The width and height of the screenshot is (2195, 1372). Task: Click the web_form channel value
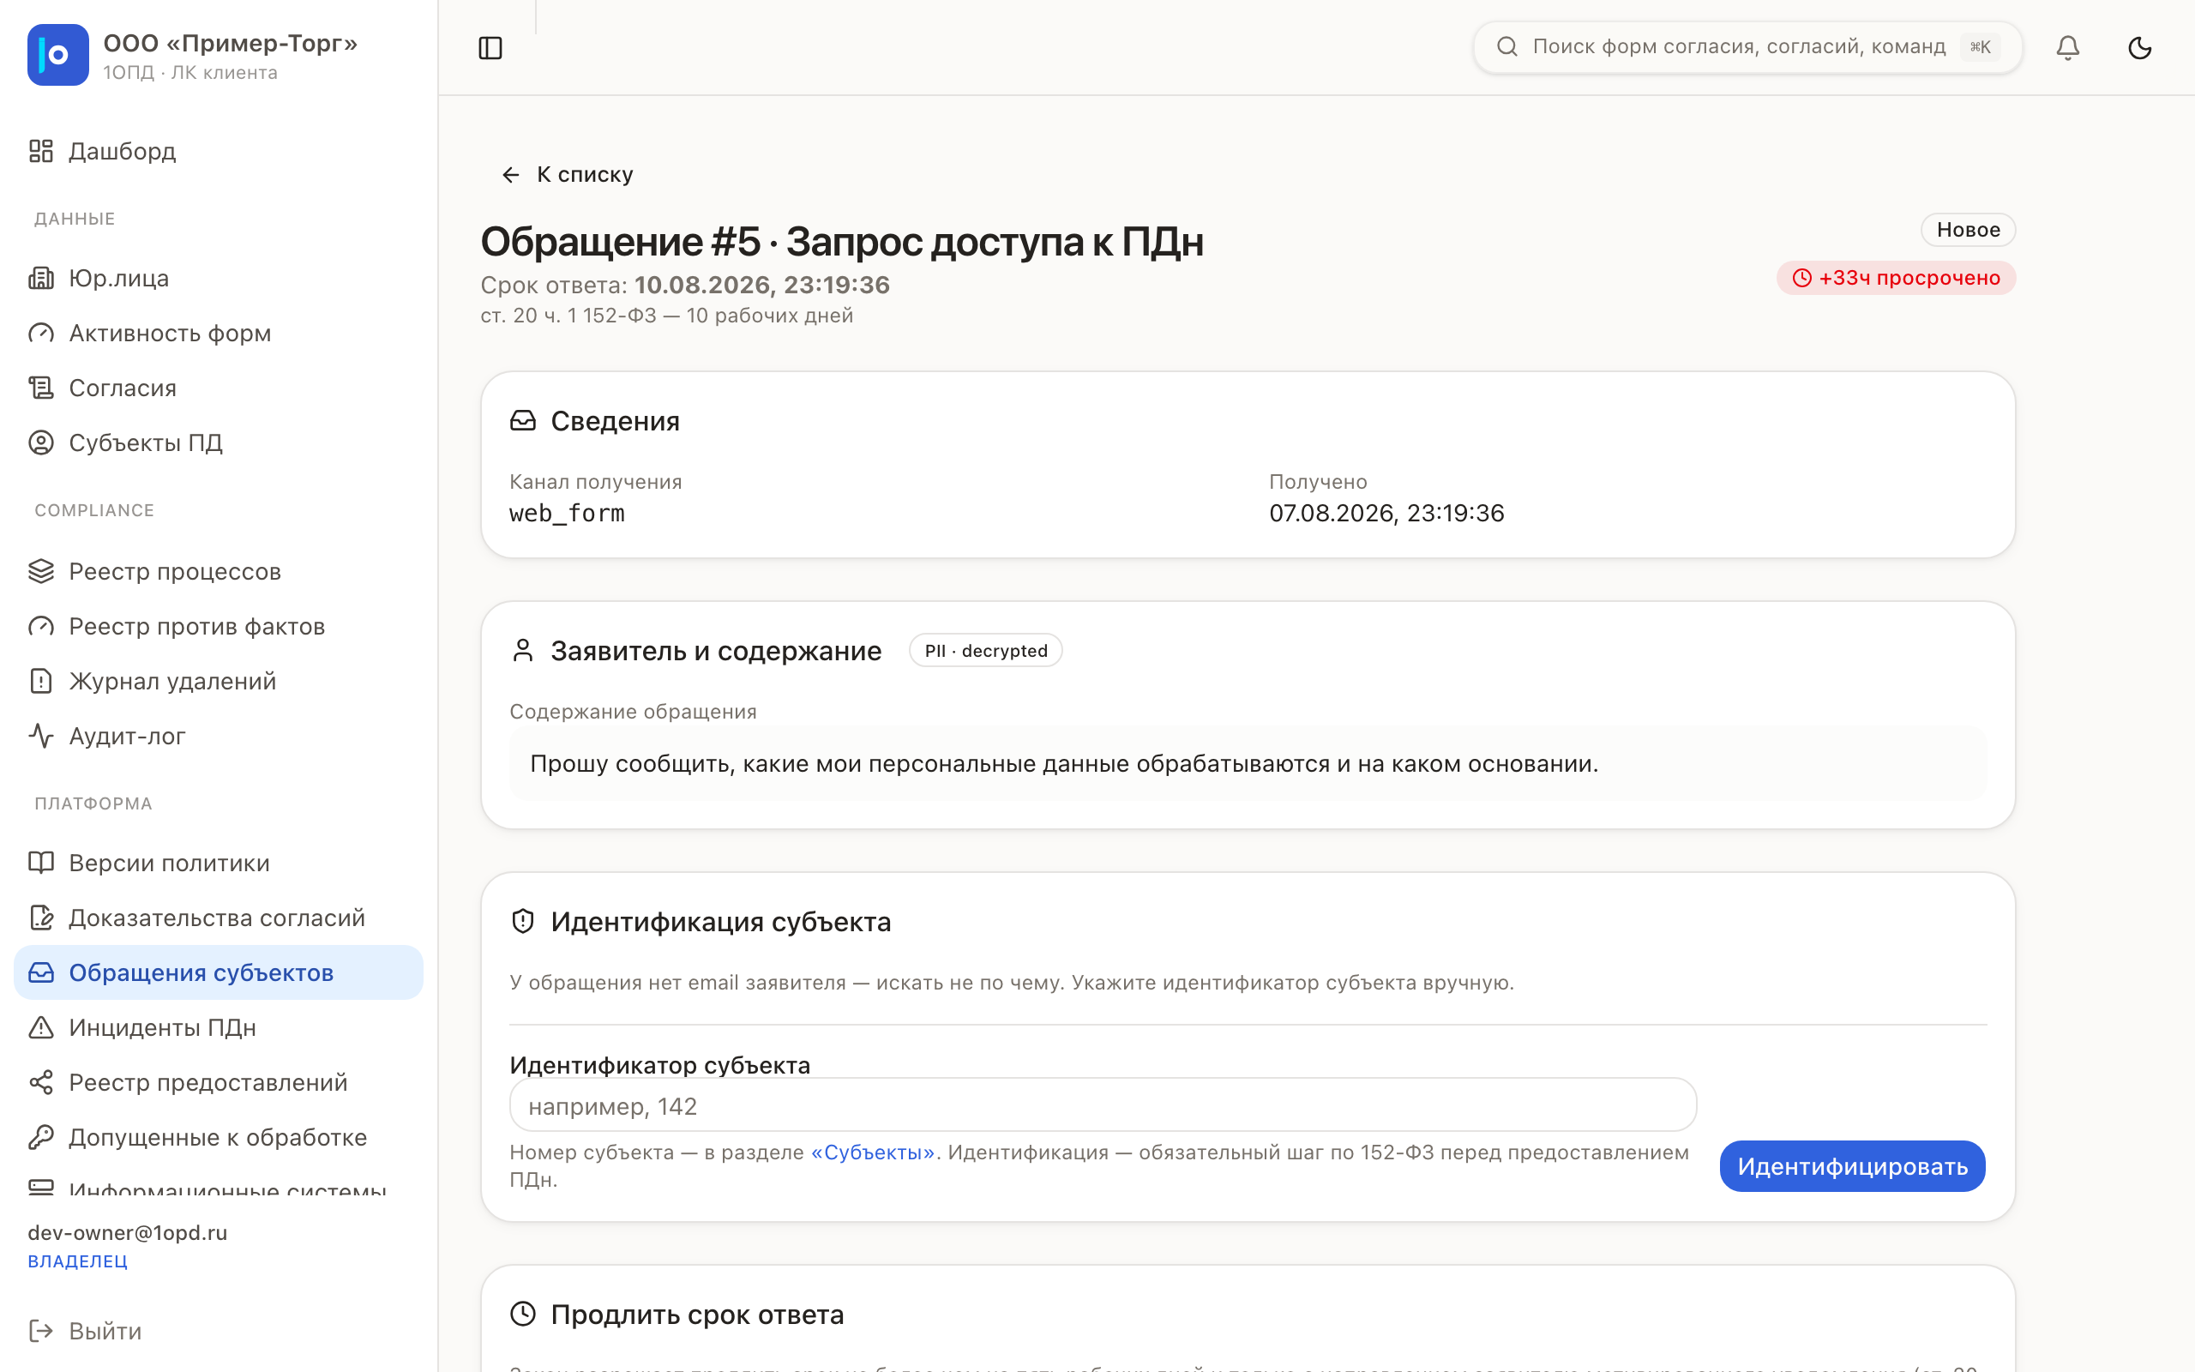[567, 514]
